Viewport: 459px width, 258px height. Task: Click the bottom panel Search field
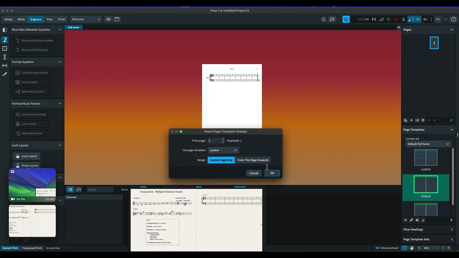[100, 190]
